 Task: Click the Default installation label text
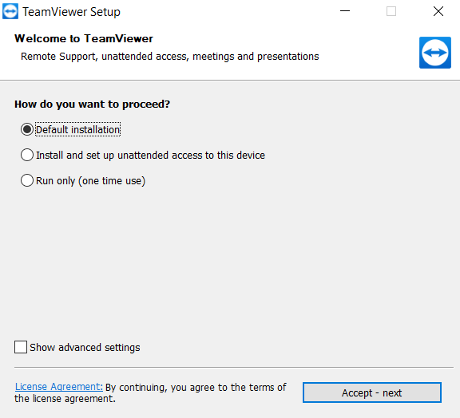(77, 129)
